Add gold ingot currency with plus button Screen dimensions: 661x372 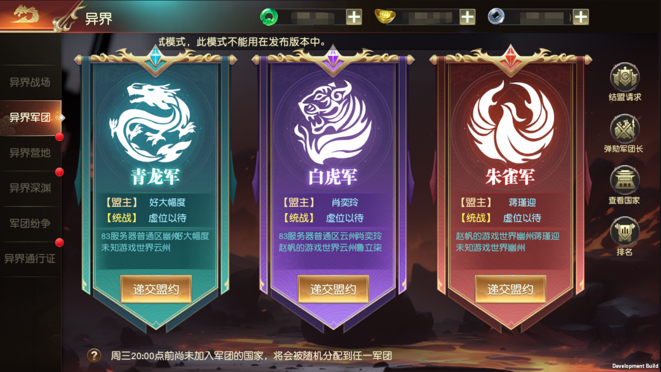tap(467, 17)
